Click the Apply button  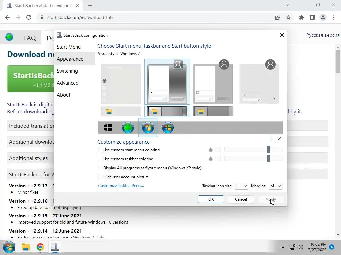click(x=271, y=199)
